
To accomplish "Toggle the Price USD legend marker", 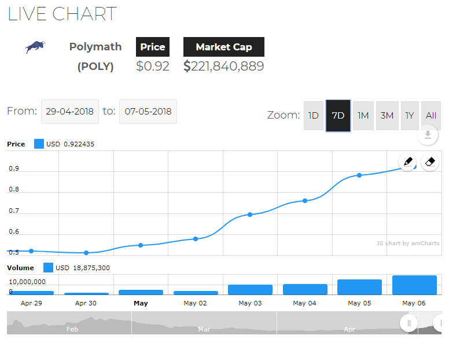I will [x=39, y=144].
